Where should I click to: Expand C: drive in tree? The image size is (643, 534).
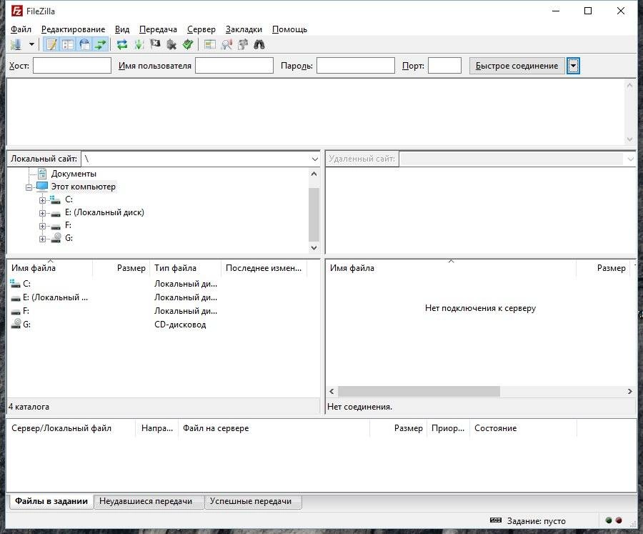[42, 200]
